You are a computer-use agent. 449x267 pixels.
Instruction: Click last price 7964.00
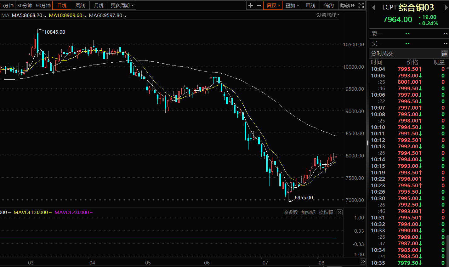(x=397, y=20)
